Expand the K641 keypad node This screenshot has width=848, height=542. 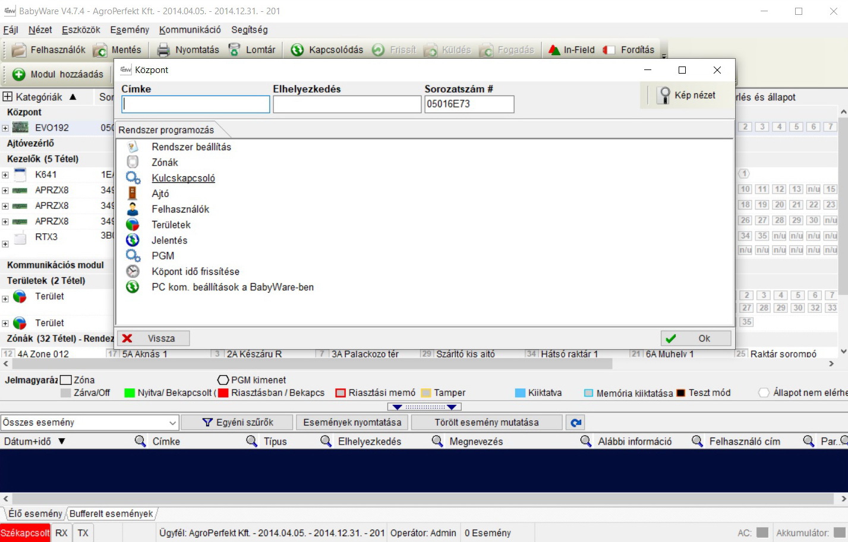5,175
